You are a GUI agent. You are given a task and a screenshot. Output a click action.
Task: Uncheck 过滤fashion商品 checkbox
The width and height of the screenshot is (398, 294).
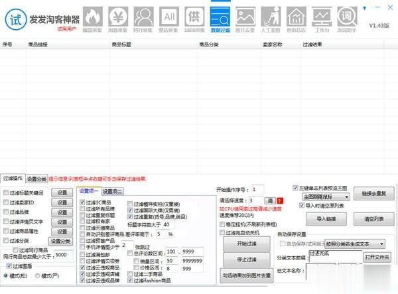coord(130,280)
